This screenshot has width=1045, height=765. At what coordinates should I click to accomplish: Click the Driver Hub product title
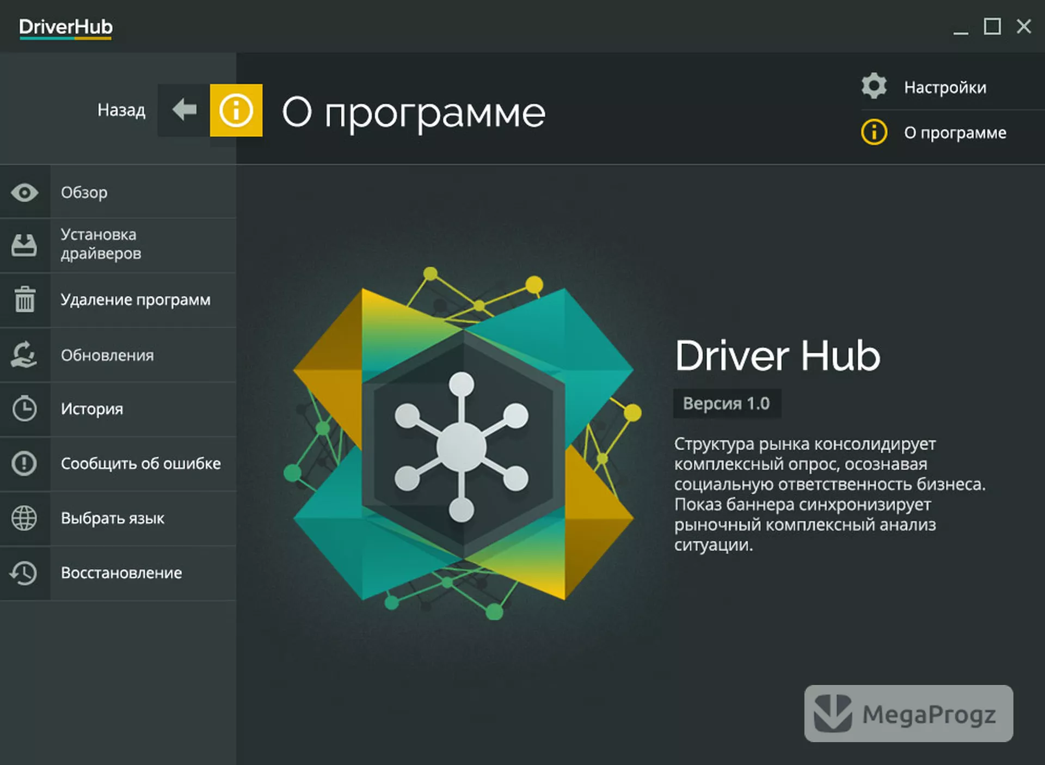[777, 356]
